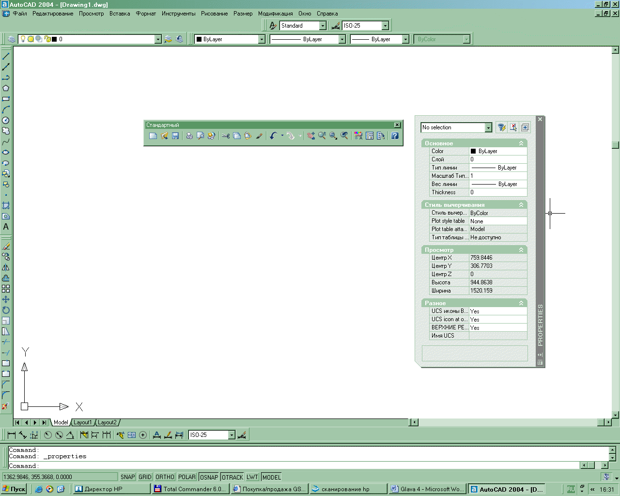Toggle SNAP mode in status bar
The width and height of the screenshot is (620, 496).
[128, 477]
